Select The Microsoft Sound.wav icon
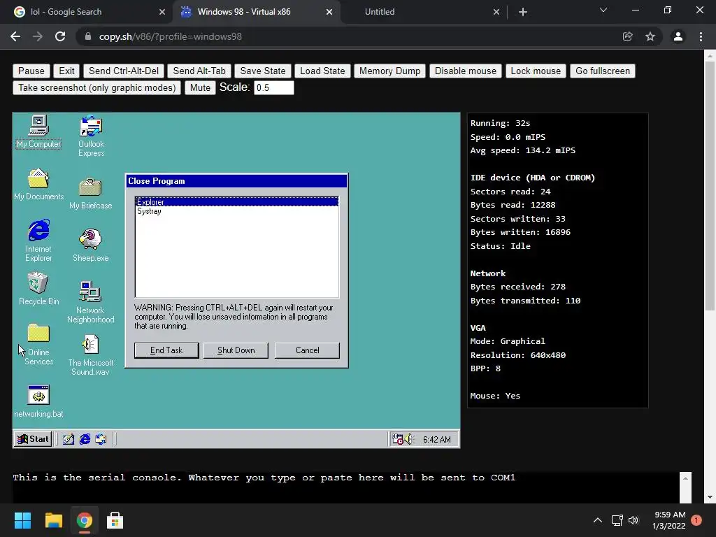This screenshot has width=716, height=537. 90,355
